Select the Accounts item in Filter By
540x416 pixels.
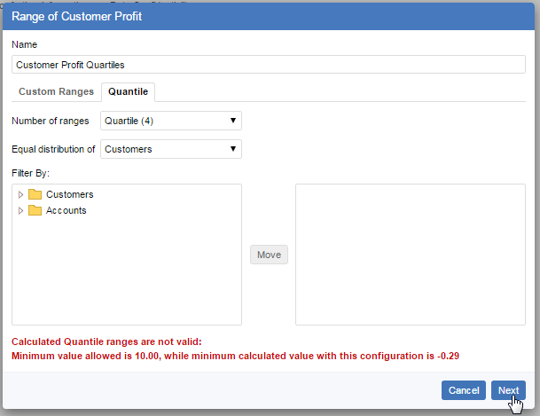[66, 210]
